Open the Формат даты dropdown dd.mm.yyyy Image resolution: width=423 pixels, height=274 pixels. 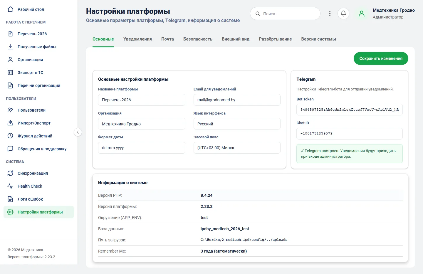[142, 148]
